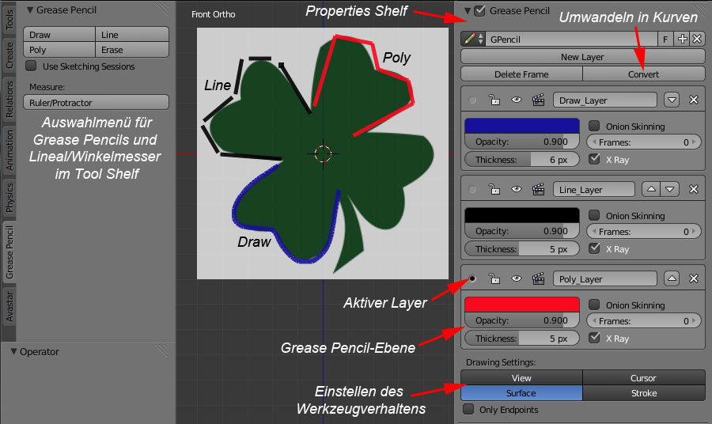Switch to the Animation tab
The height and width of the screenshot is (424, 712).
9,147
